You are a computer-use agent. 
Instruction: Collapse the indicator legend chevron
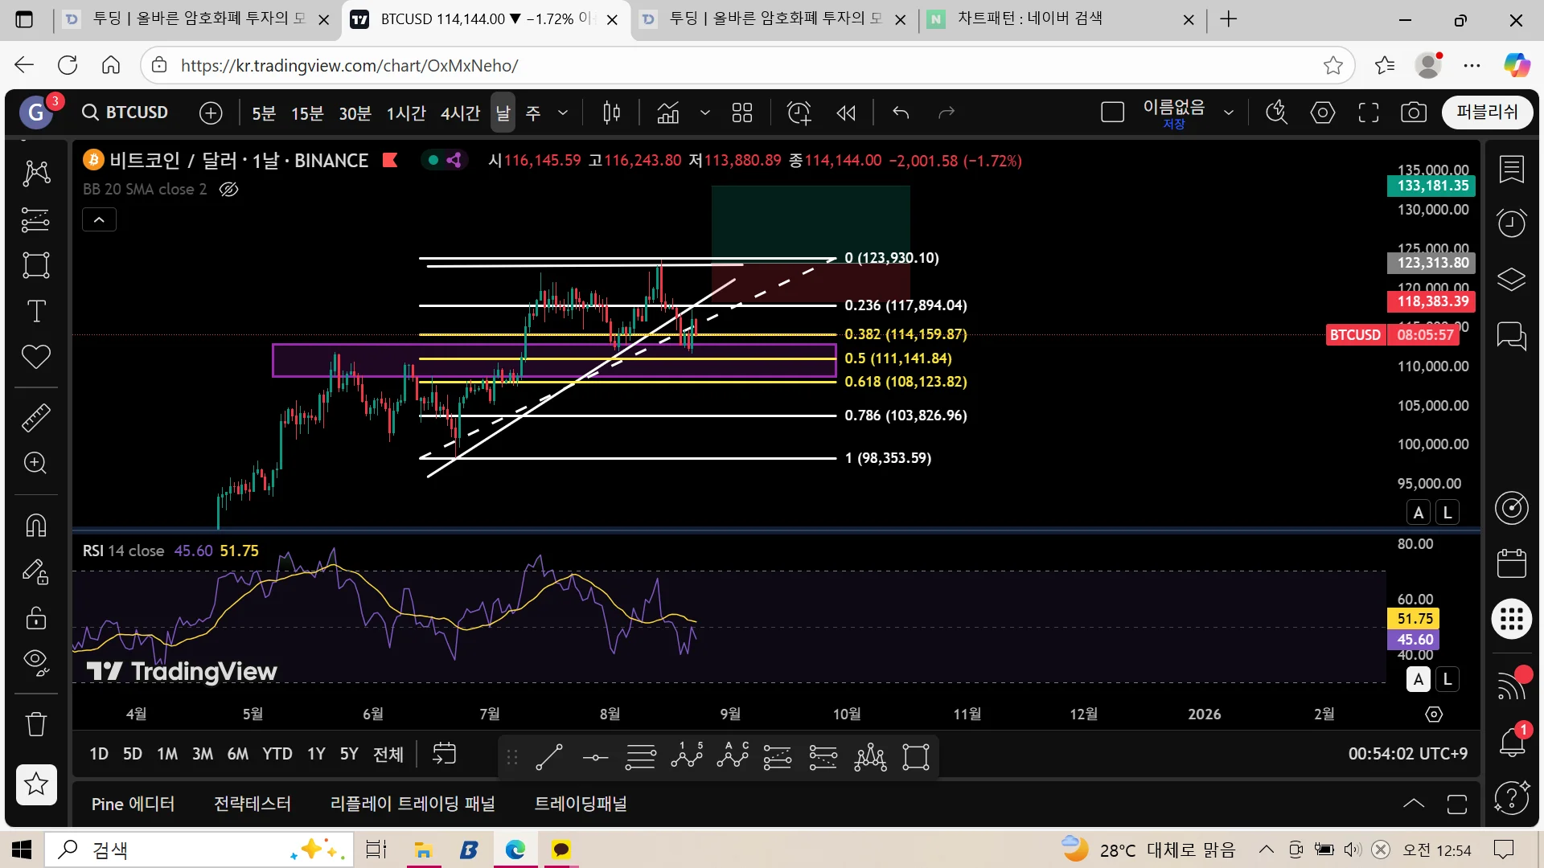[x=99, y=219]
